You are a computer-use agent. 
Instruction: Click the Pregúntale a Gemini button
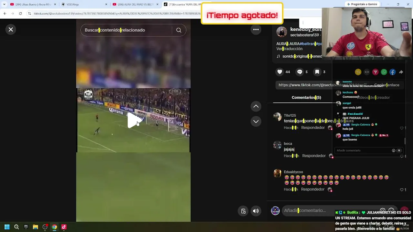[x=361, y=4]
